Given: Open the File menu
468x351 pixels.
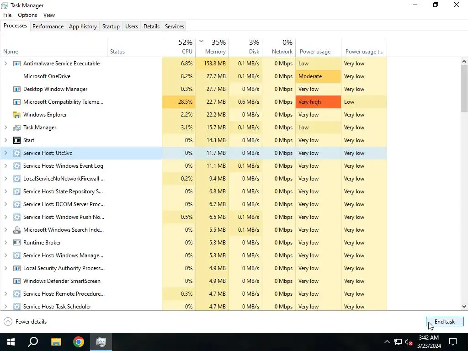Looking at the screenshot, I should 7,15.
